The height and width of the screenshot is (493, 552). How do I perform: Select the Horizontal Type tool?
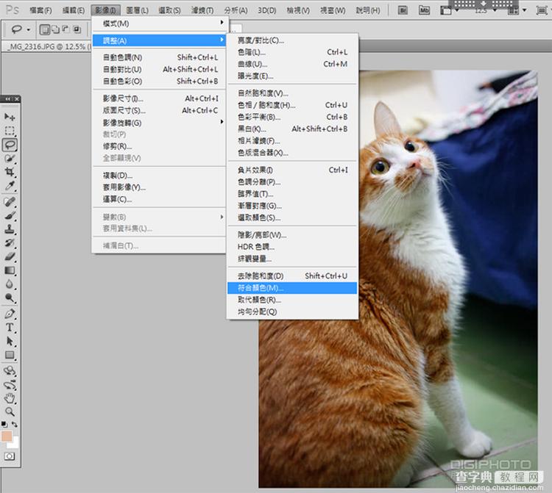[x=10, y=327]
